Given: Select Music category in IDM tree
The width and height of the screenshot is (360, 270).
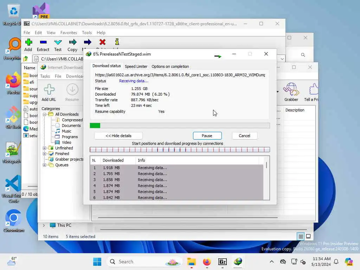Looking at the screenshot, I should (66, 131).
